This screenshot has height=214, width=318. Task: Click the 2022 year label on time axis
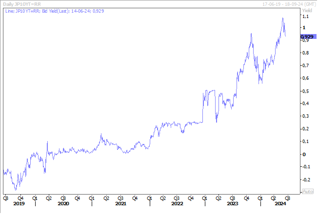tap(177, 204)
